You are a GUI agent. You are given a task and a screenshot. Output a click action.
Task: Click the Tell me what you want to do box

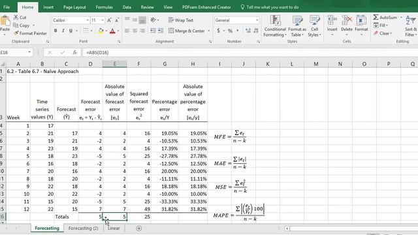[x=269, y=7]
